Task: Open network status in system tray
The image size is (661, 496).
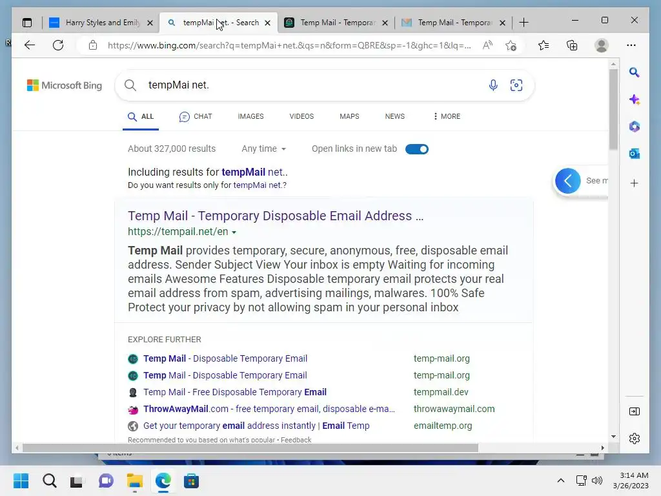Action: [x=582, y=480]
